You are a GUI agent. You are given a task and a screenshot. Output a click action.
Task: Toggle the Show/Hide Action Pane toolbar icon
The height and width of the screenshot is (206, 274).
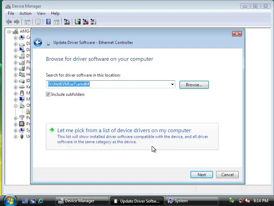(x=57, y=22)
